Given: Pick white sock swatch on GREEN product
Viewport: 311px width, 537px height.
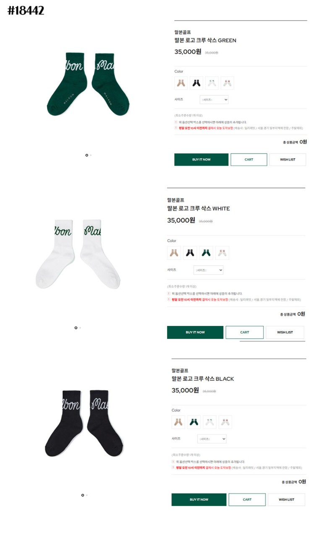Looking at the screenshot, I should (212, 83).
